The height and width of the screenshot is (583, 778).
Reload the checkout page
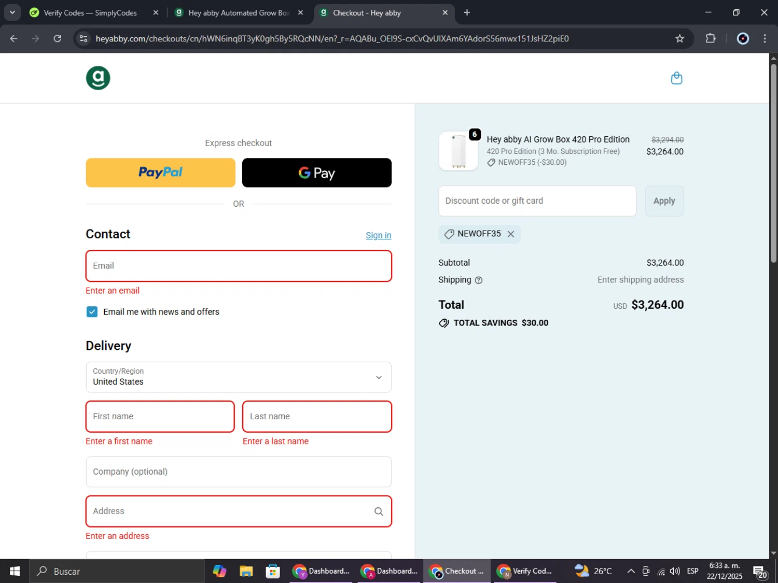(58, 38)
